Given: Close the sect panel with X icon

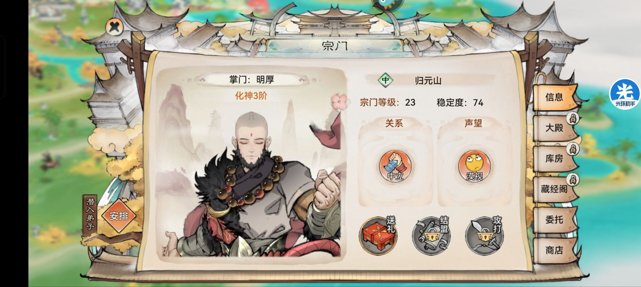Looking at the screenshot, I should coord(114,26).
